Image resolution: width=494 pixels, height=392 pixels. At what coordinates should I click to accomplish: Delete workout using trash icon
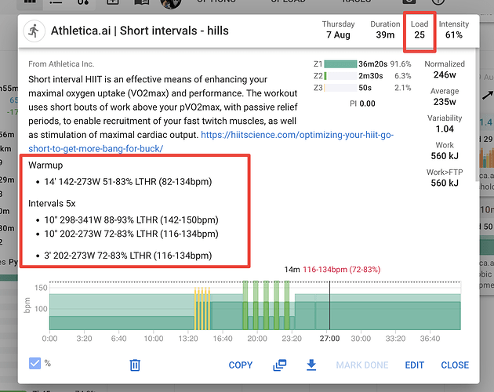(135, 365)
